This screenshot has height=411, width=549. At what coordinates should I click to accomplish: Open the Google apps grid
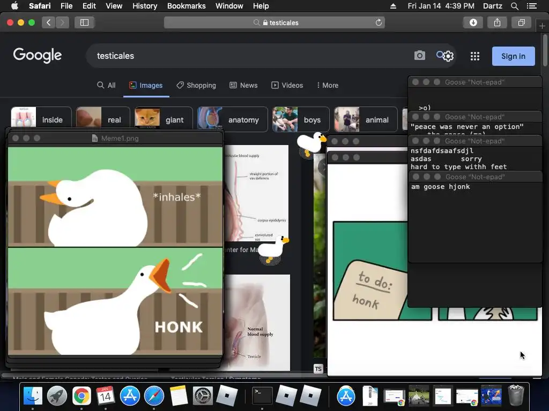(x=475, y=56)
